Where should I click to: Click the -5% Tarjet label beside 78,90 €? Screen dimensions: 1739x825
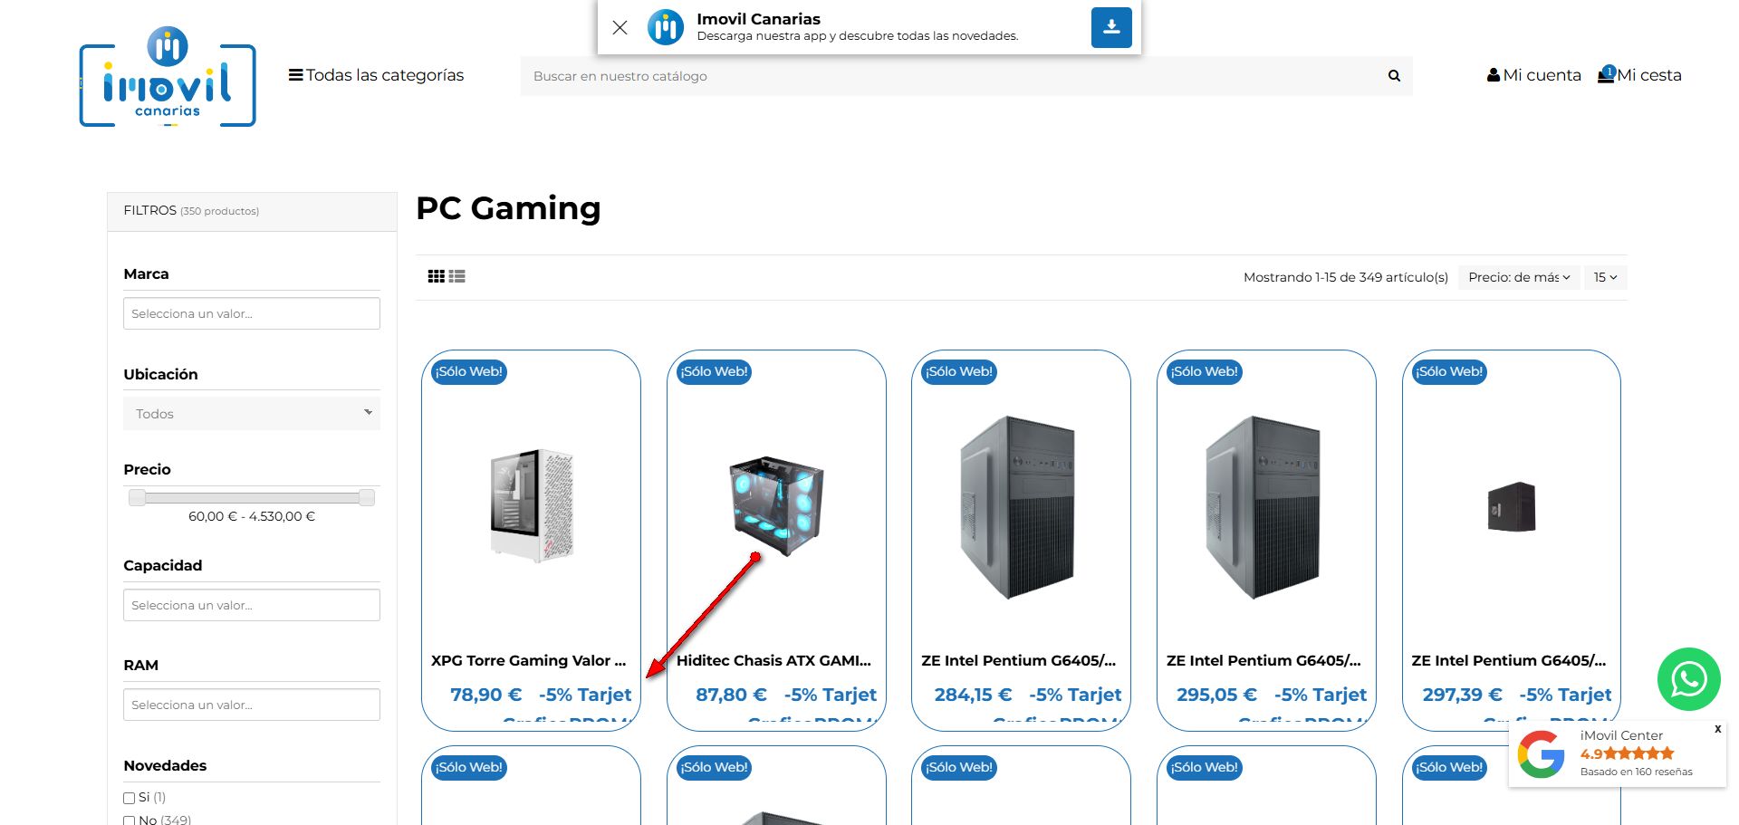click(585, 695)
